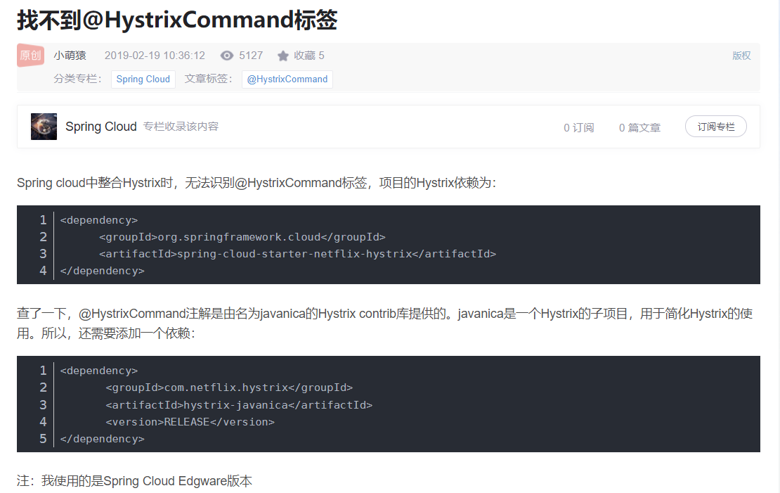Click the 分类专栏 label
Viewport: 780px width, 493px height.
pos(77,79)
